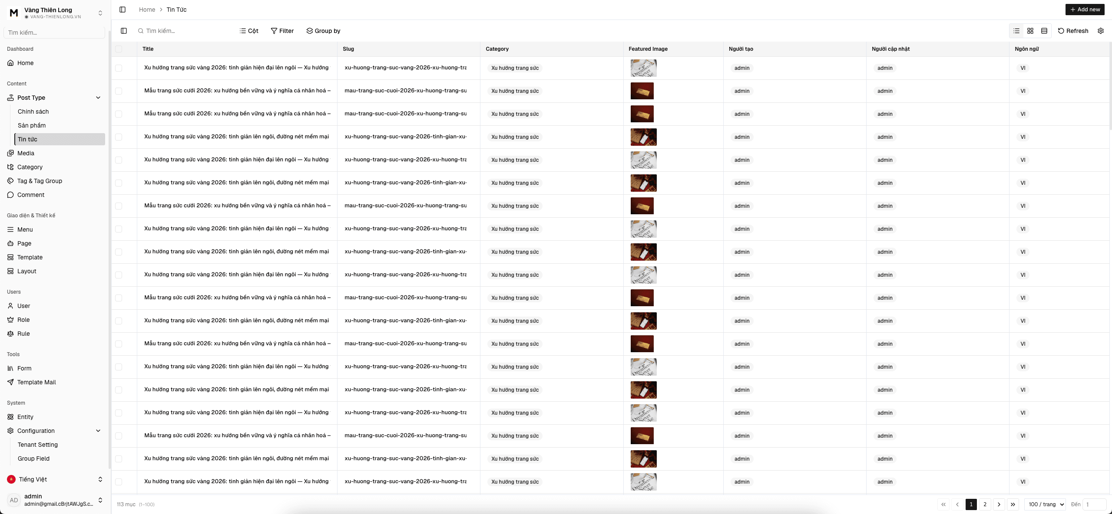Tick checkbox of third table row

pyautogui.click(x=119, y=114)
